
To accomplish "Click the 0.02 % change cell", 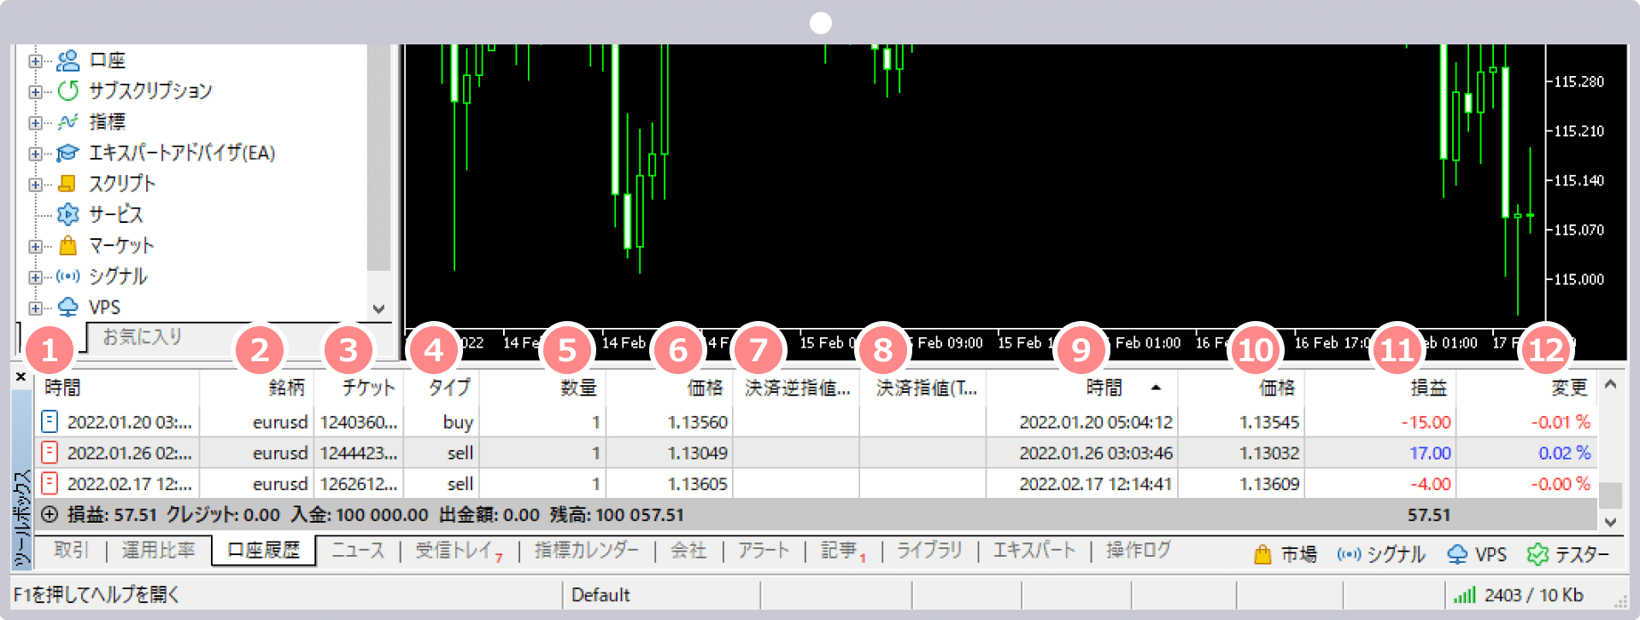I will click(1565, 453).
